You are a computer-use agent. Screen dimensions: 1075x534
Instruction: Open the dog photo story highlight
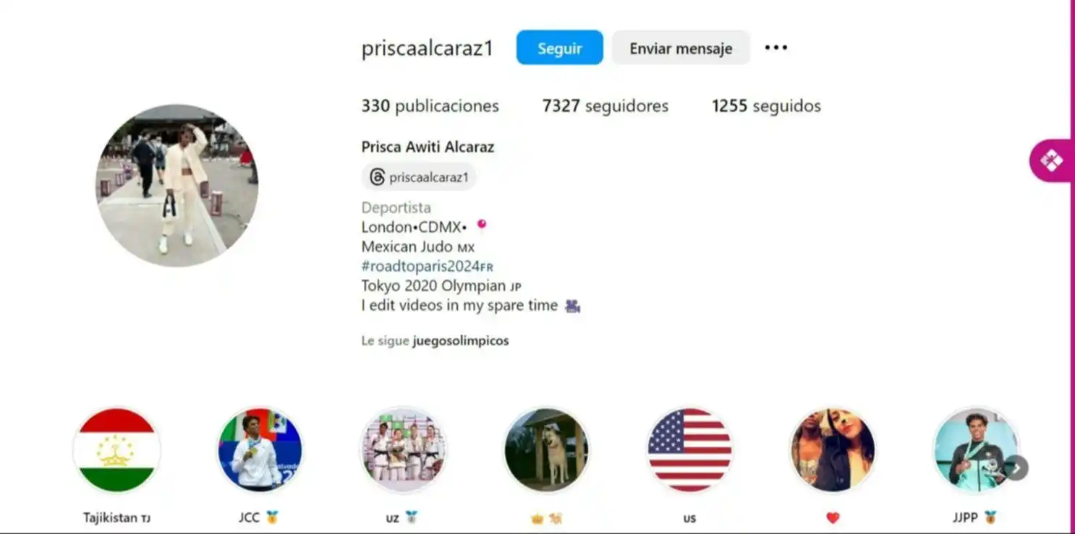click(x=546, y=450)
